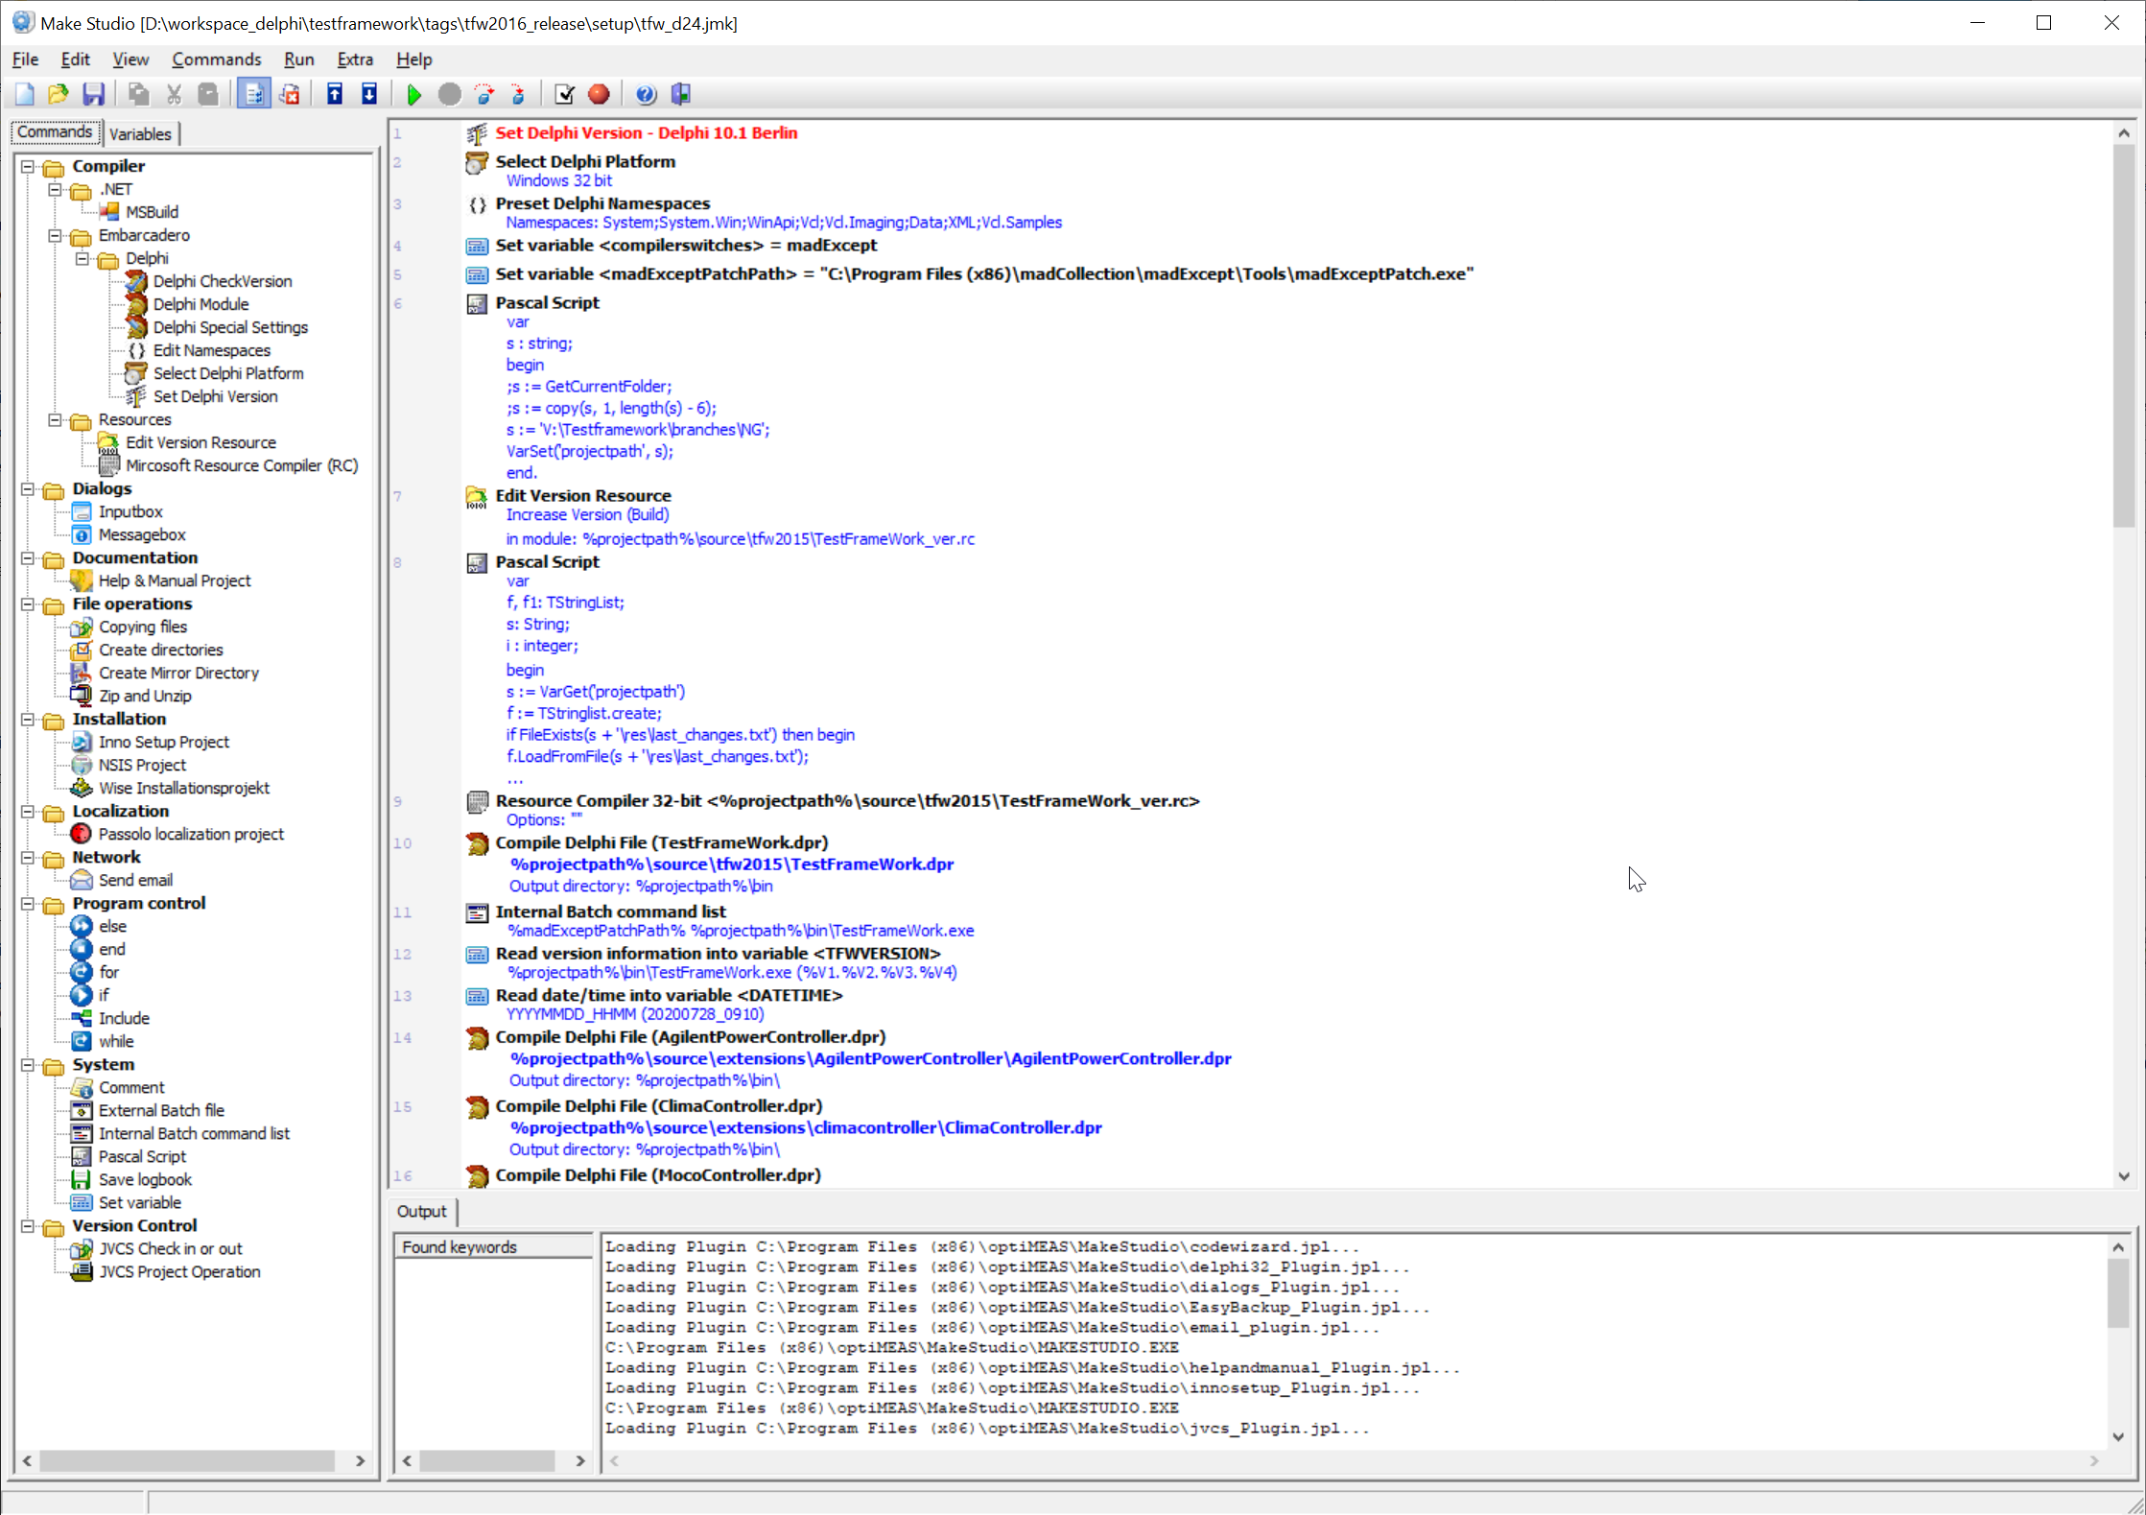Open the help dialog
The height and width of the screenshot is (1515, 2146).
point(645,93)
